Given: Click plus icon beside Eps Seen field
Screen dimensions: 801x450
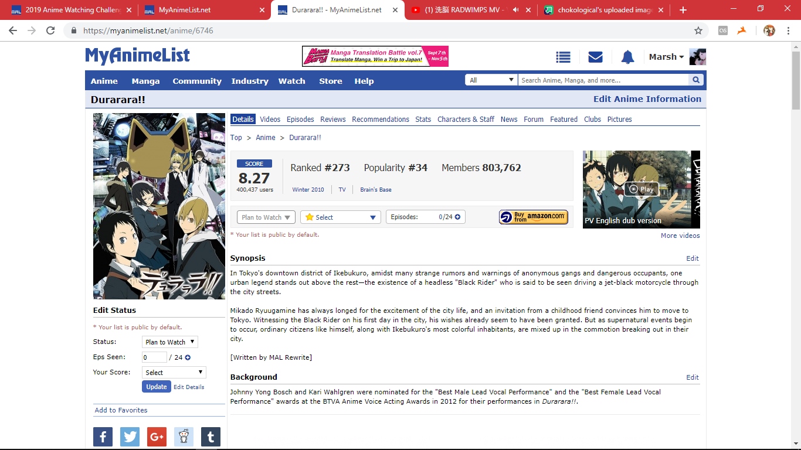Looking at the screenshot, I should [x=188, y=357].
